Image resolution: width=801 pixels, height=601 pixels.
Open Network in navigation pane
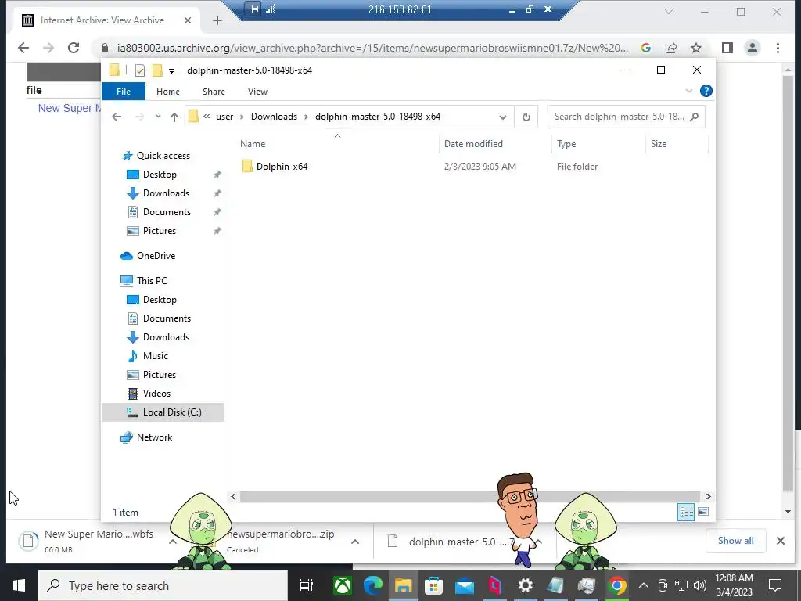pyautogui.click(x=154, y=437)
